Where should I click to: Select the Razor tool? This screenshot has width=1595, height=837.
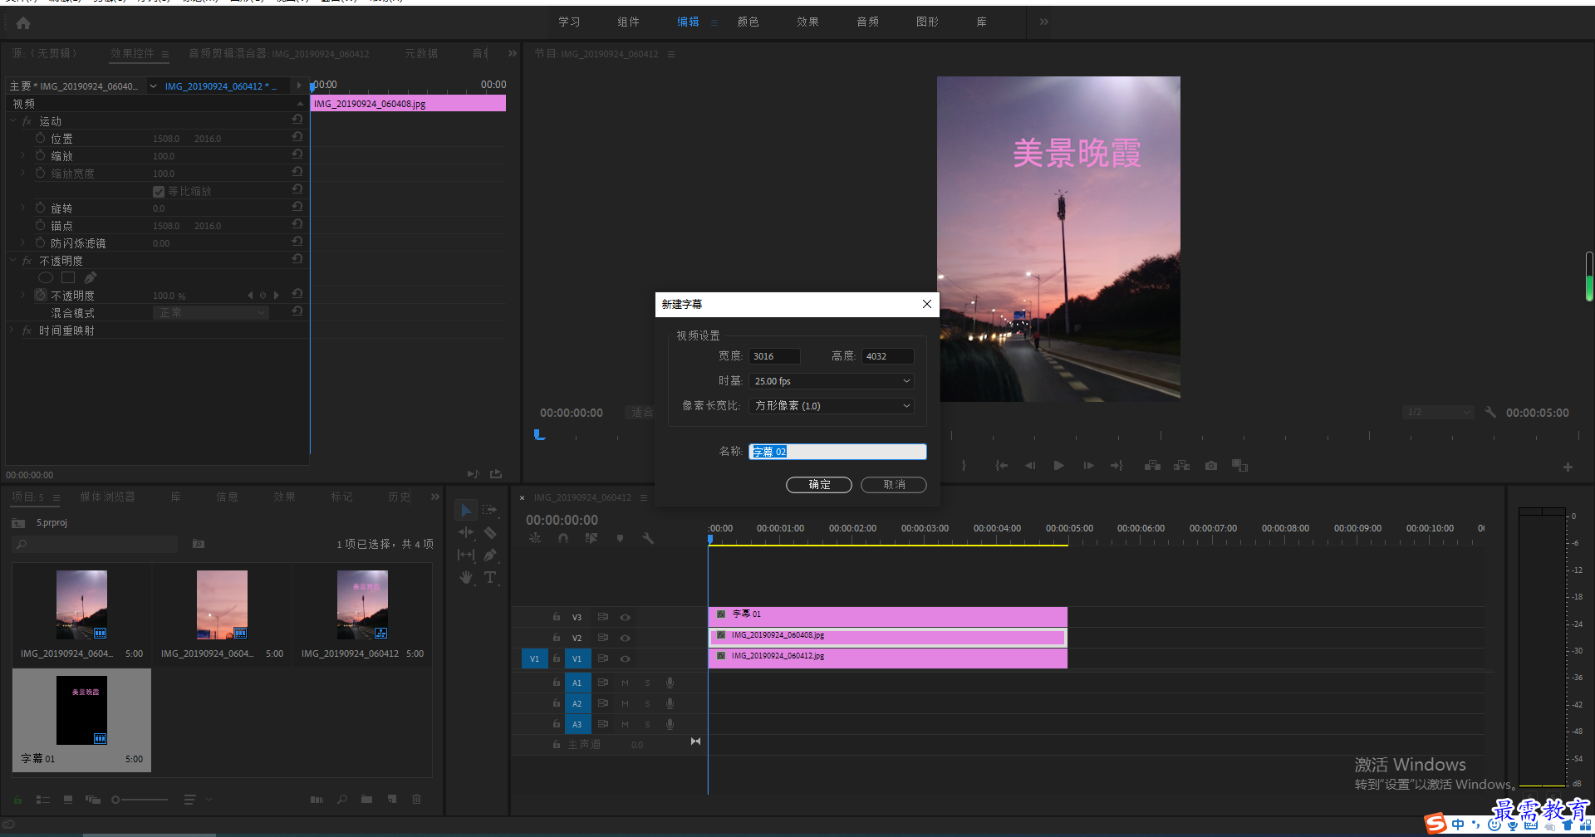click(490, 532)
